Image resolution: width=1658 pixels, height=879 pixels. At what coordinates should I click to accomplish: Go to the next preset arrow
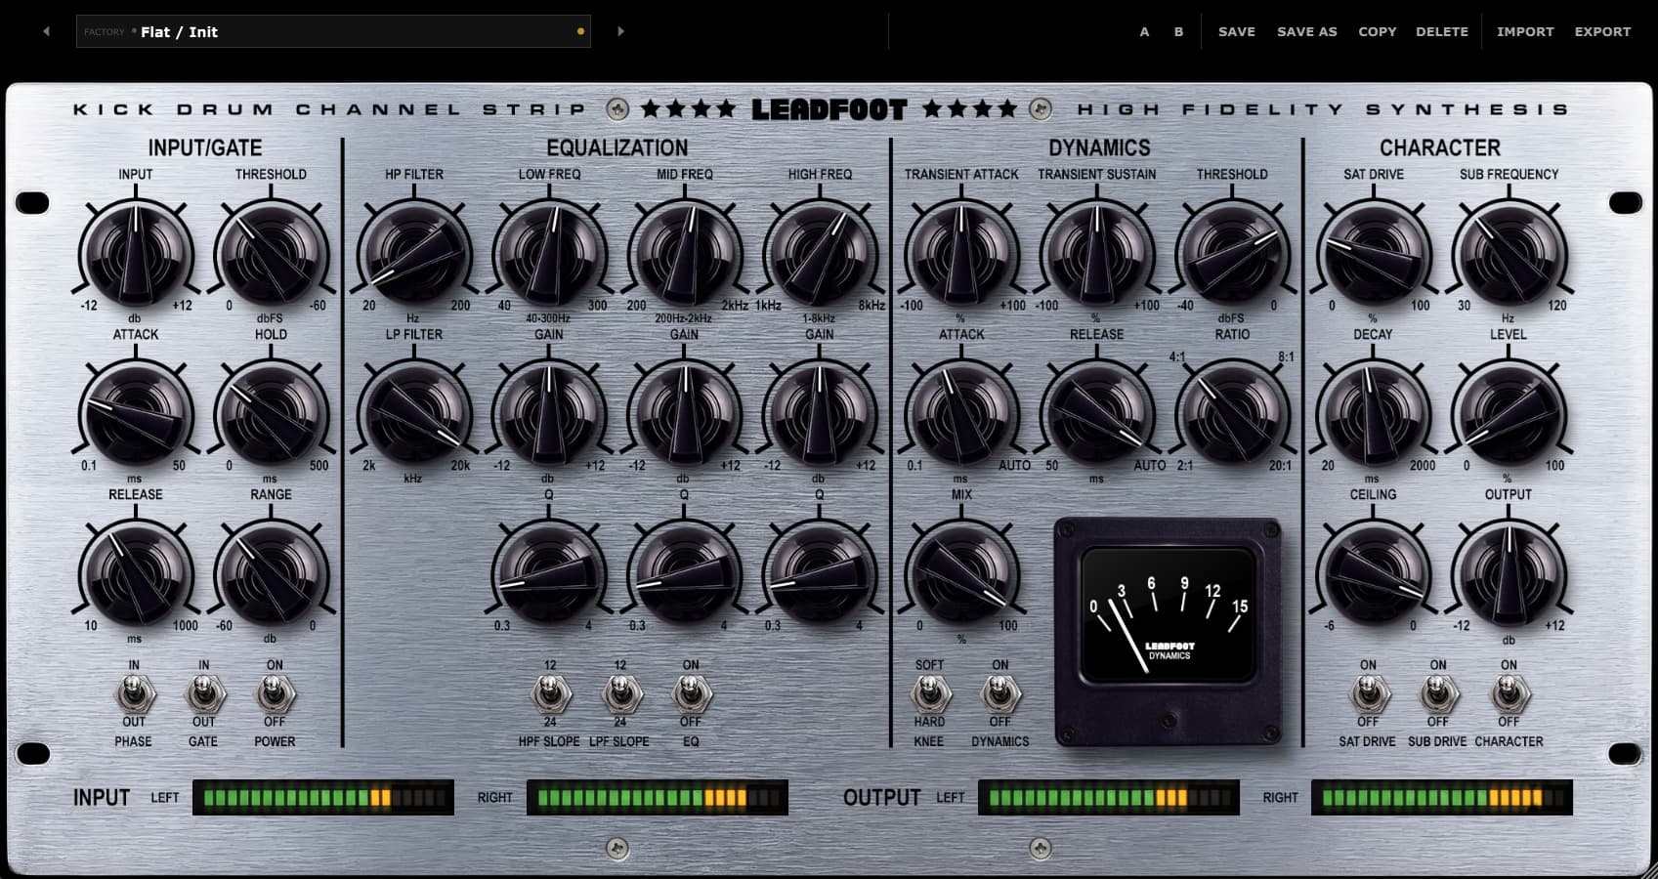620,31
